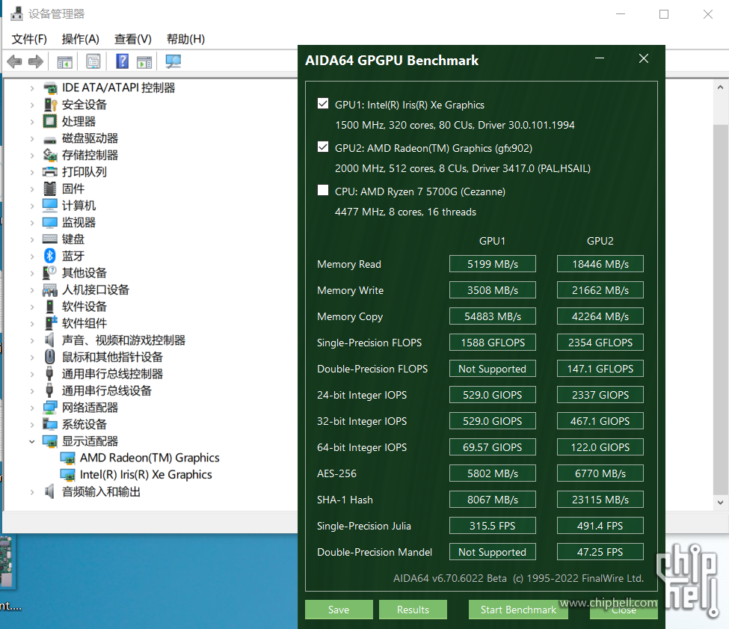Image resolution: width=729 pixels, height=629 pixels.
Task: Click the Show/Hide action pane toolbar icon
Action: coord(144,61)
